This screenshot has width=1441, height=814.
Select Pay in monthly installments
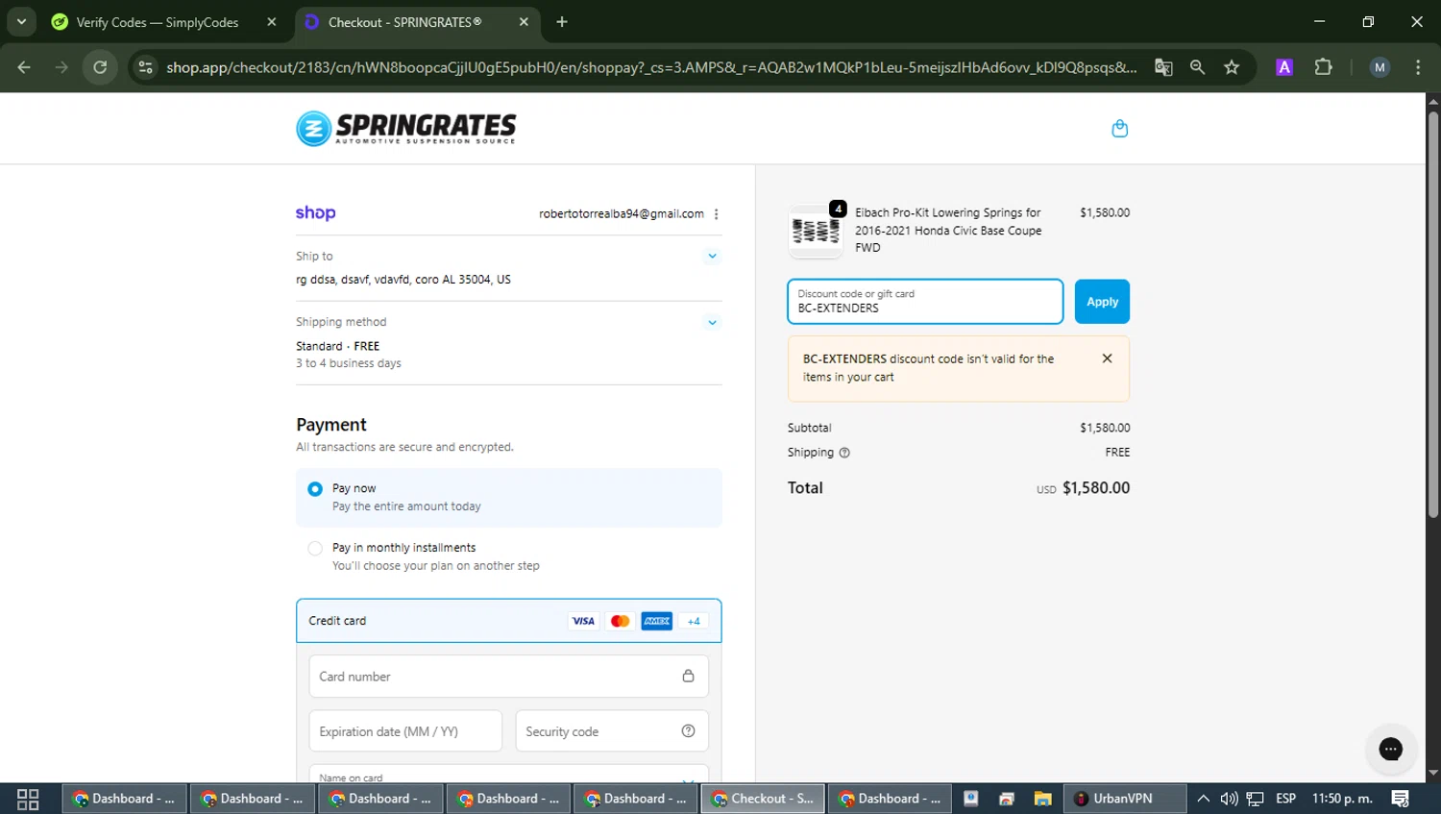point(508,556)
